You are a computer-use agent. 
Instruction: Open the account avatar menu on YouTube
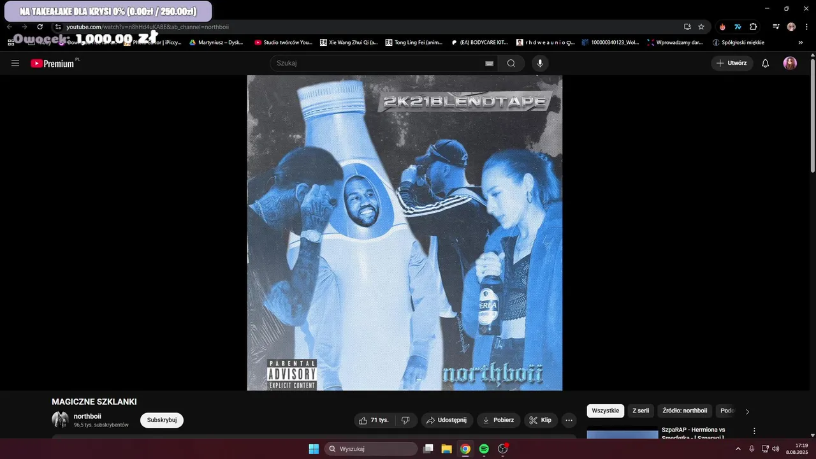point(790,63)
